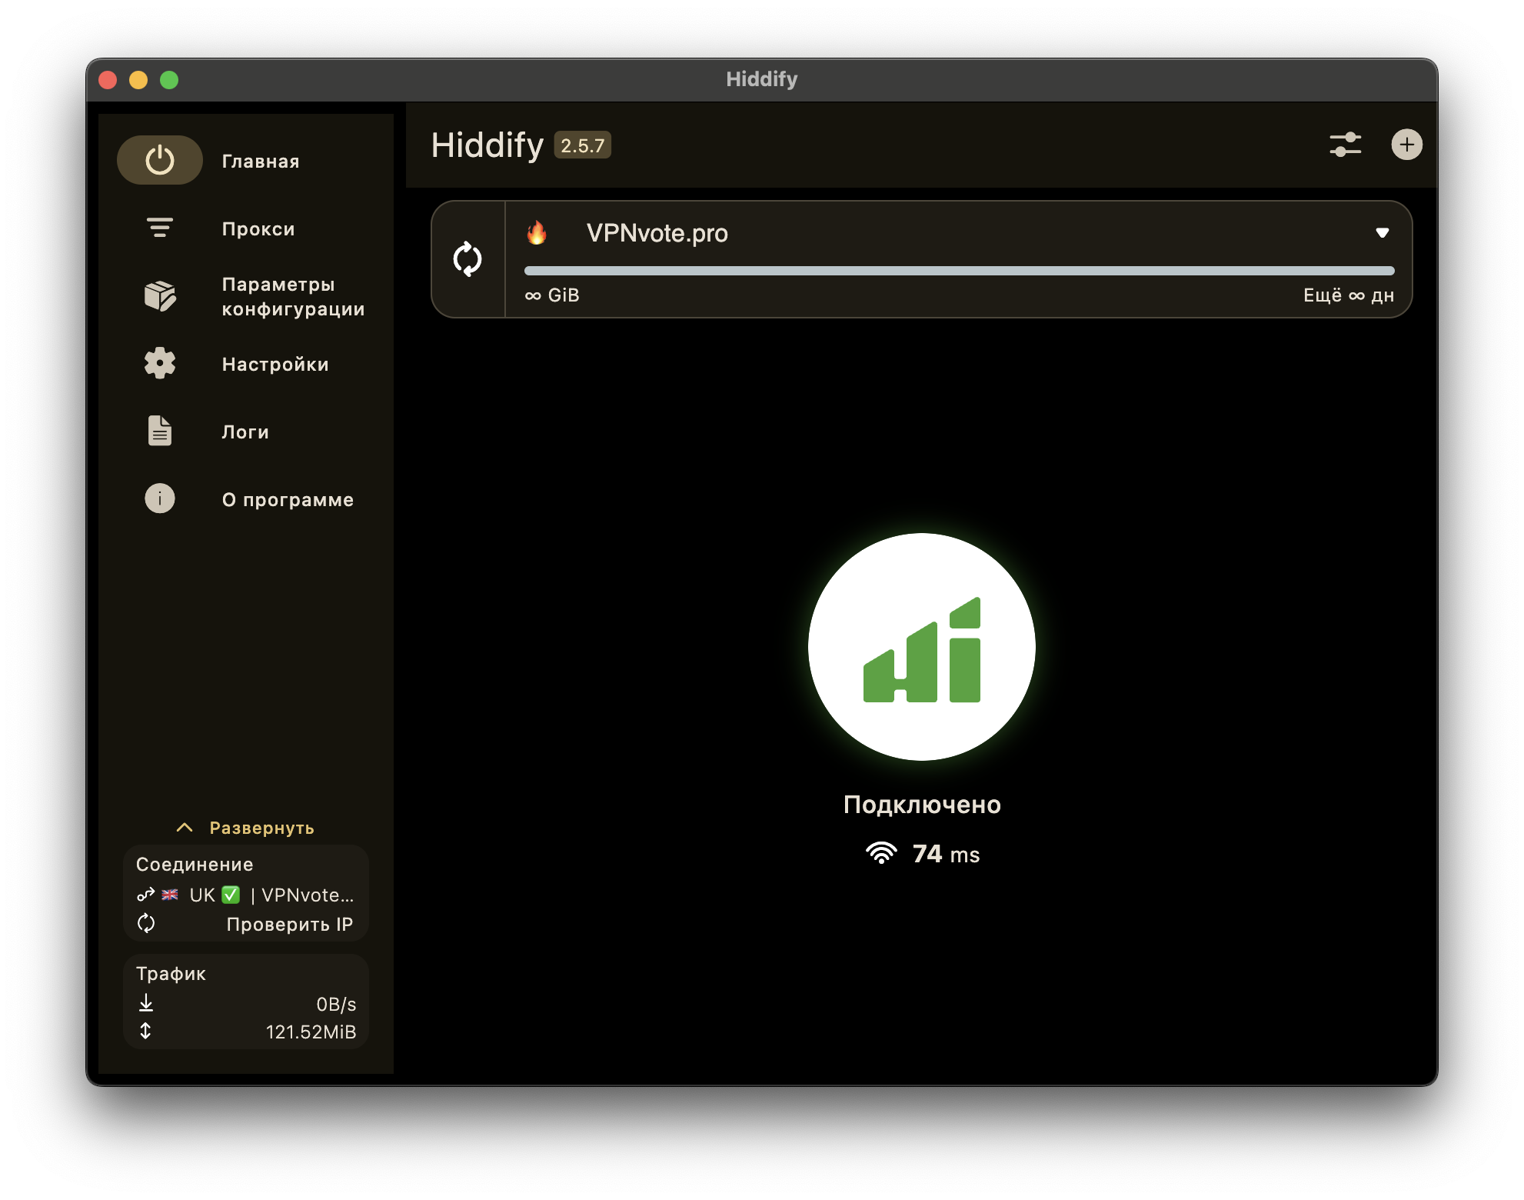The image size is (1524, 1200).
Task: Click Проверить IP link
Action: [x=289, y=925]
